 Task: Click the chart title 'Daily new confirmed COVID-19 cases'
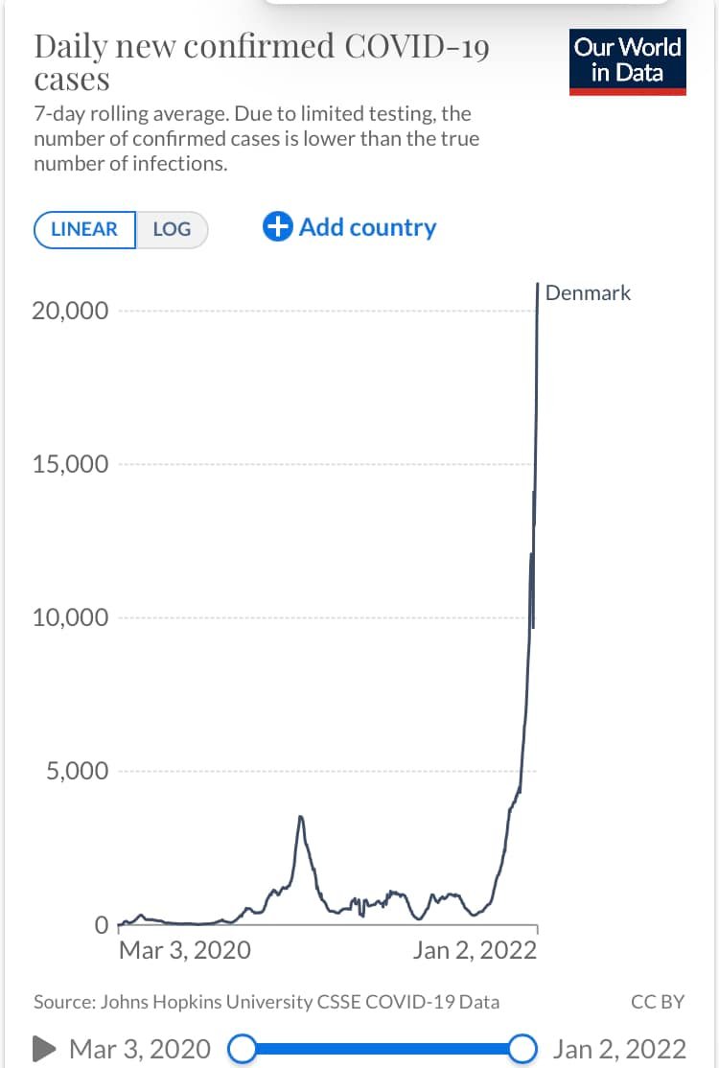tap(261, 62)
